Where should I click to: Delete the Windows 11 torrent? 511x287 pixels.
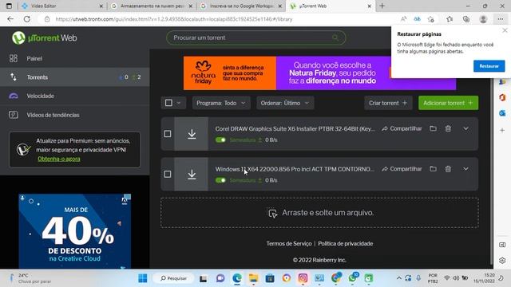coord(448,169)
